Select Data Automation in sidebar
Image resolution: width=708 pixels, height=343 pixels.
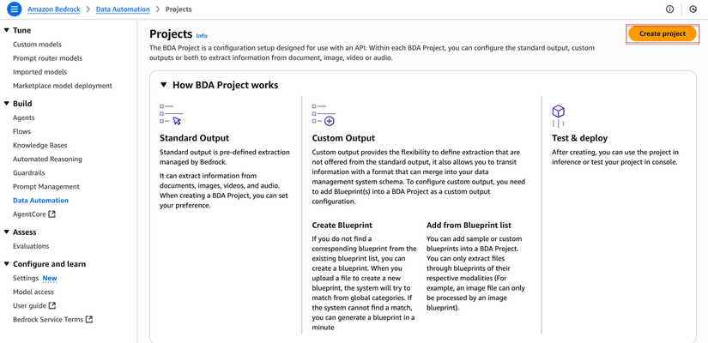coord(40,201)
